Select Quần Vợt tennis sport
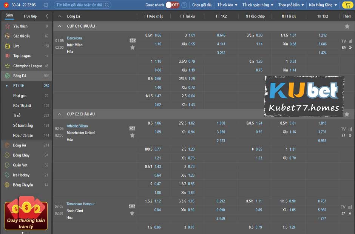 click(x=26, y=165)
